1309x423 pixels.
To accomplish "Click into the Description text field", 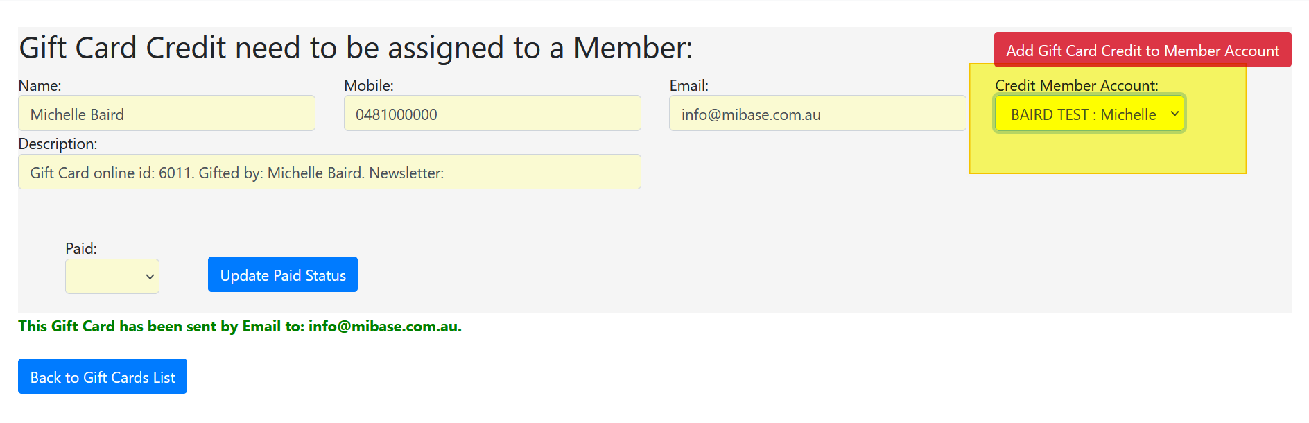I will [x=329, y=172].
